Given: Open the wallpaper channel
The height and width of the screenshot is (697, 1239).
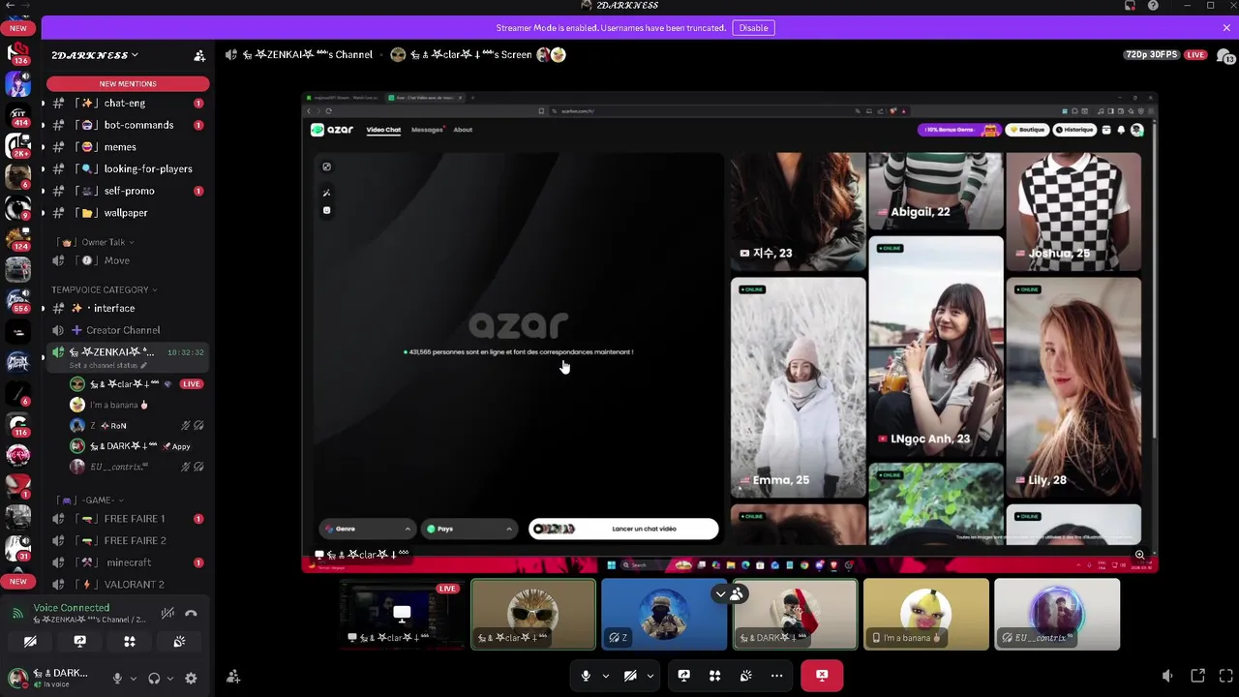Looking at the screenshot, I should tap(126, 213).
